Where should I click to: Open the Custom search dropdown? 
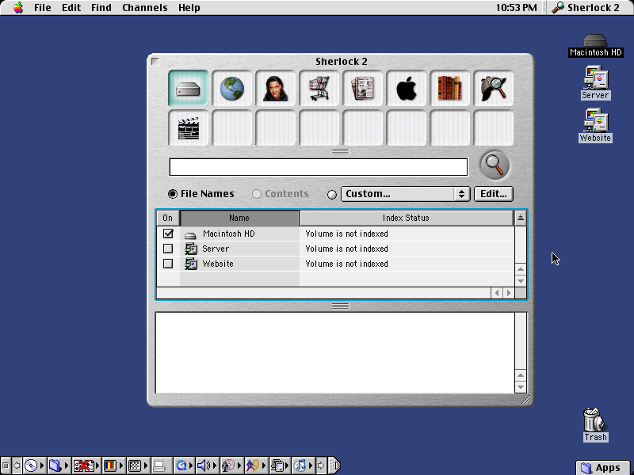pos(405,193)
